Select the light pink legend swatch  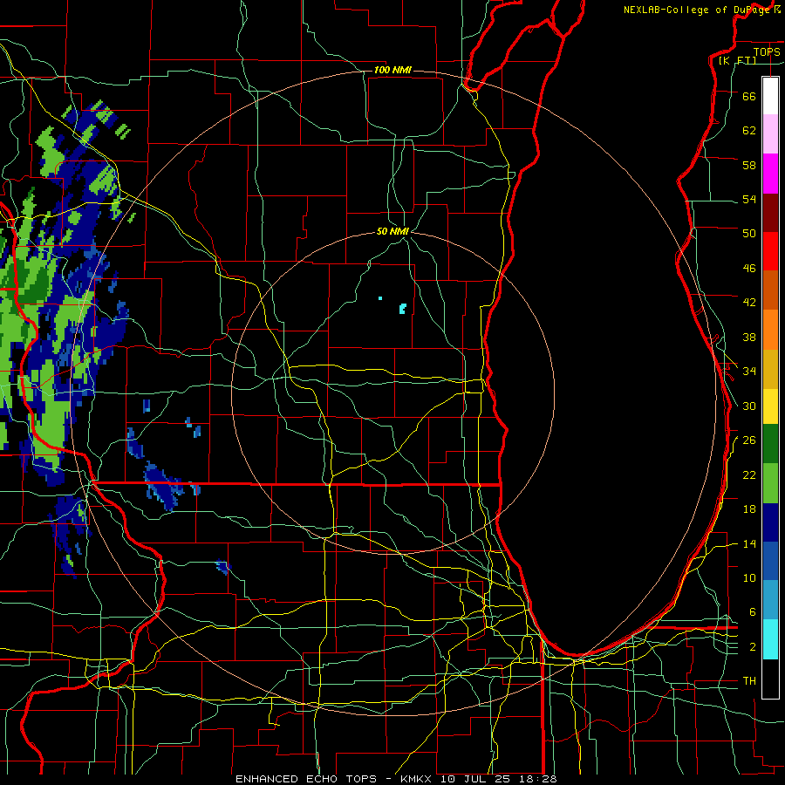pos(770,133)
